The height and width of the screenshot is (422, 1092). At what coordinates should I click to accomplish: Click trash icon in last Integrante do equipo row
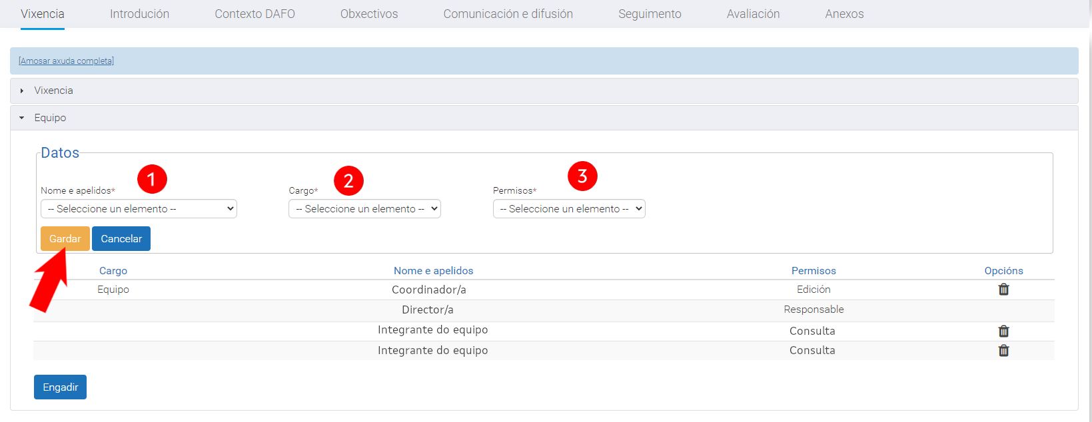[1003, 351]
